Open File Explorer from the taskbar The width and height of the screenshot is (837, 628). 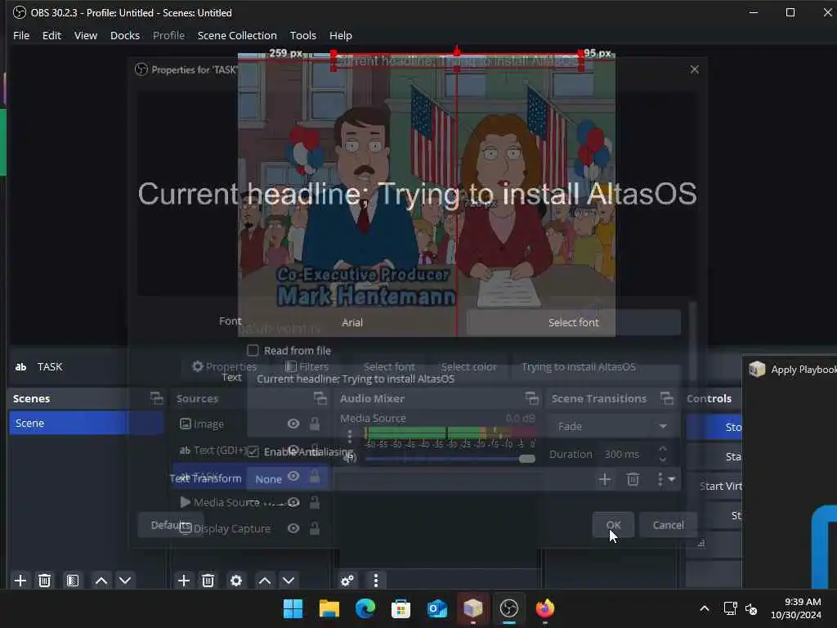pos(329,608)
